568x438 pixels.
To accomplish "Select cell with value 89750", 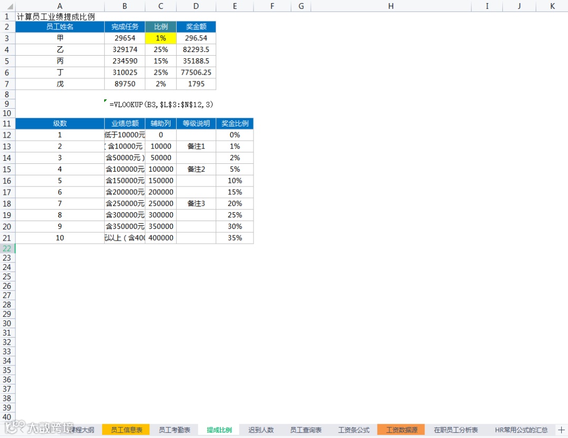I will click(x=125, y=84).
